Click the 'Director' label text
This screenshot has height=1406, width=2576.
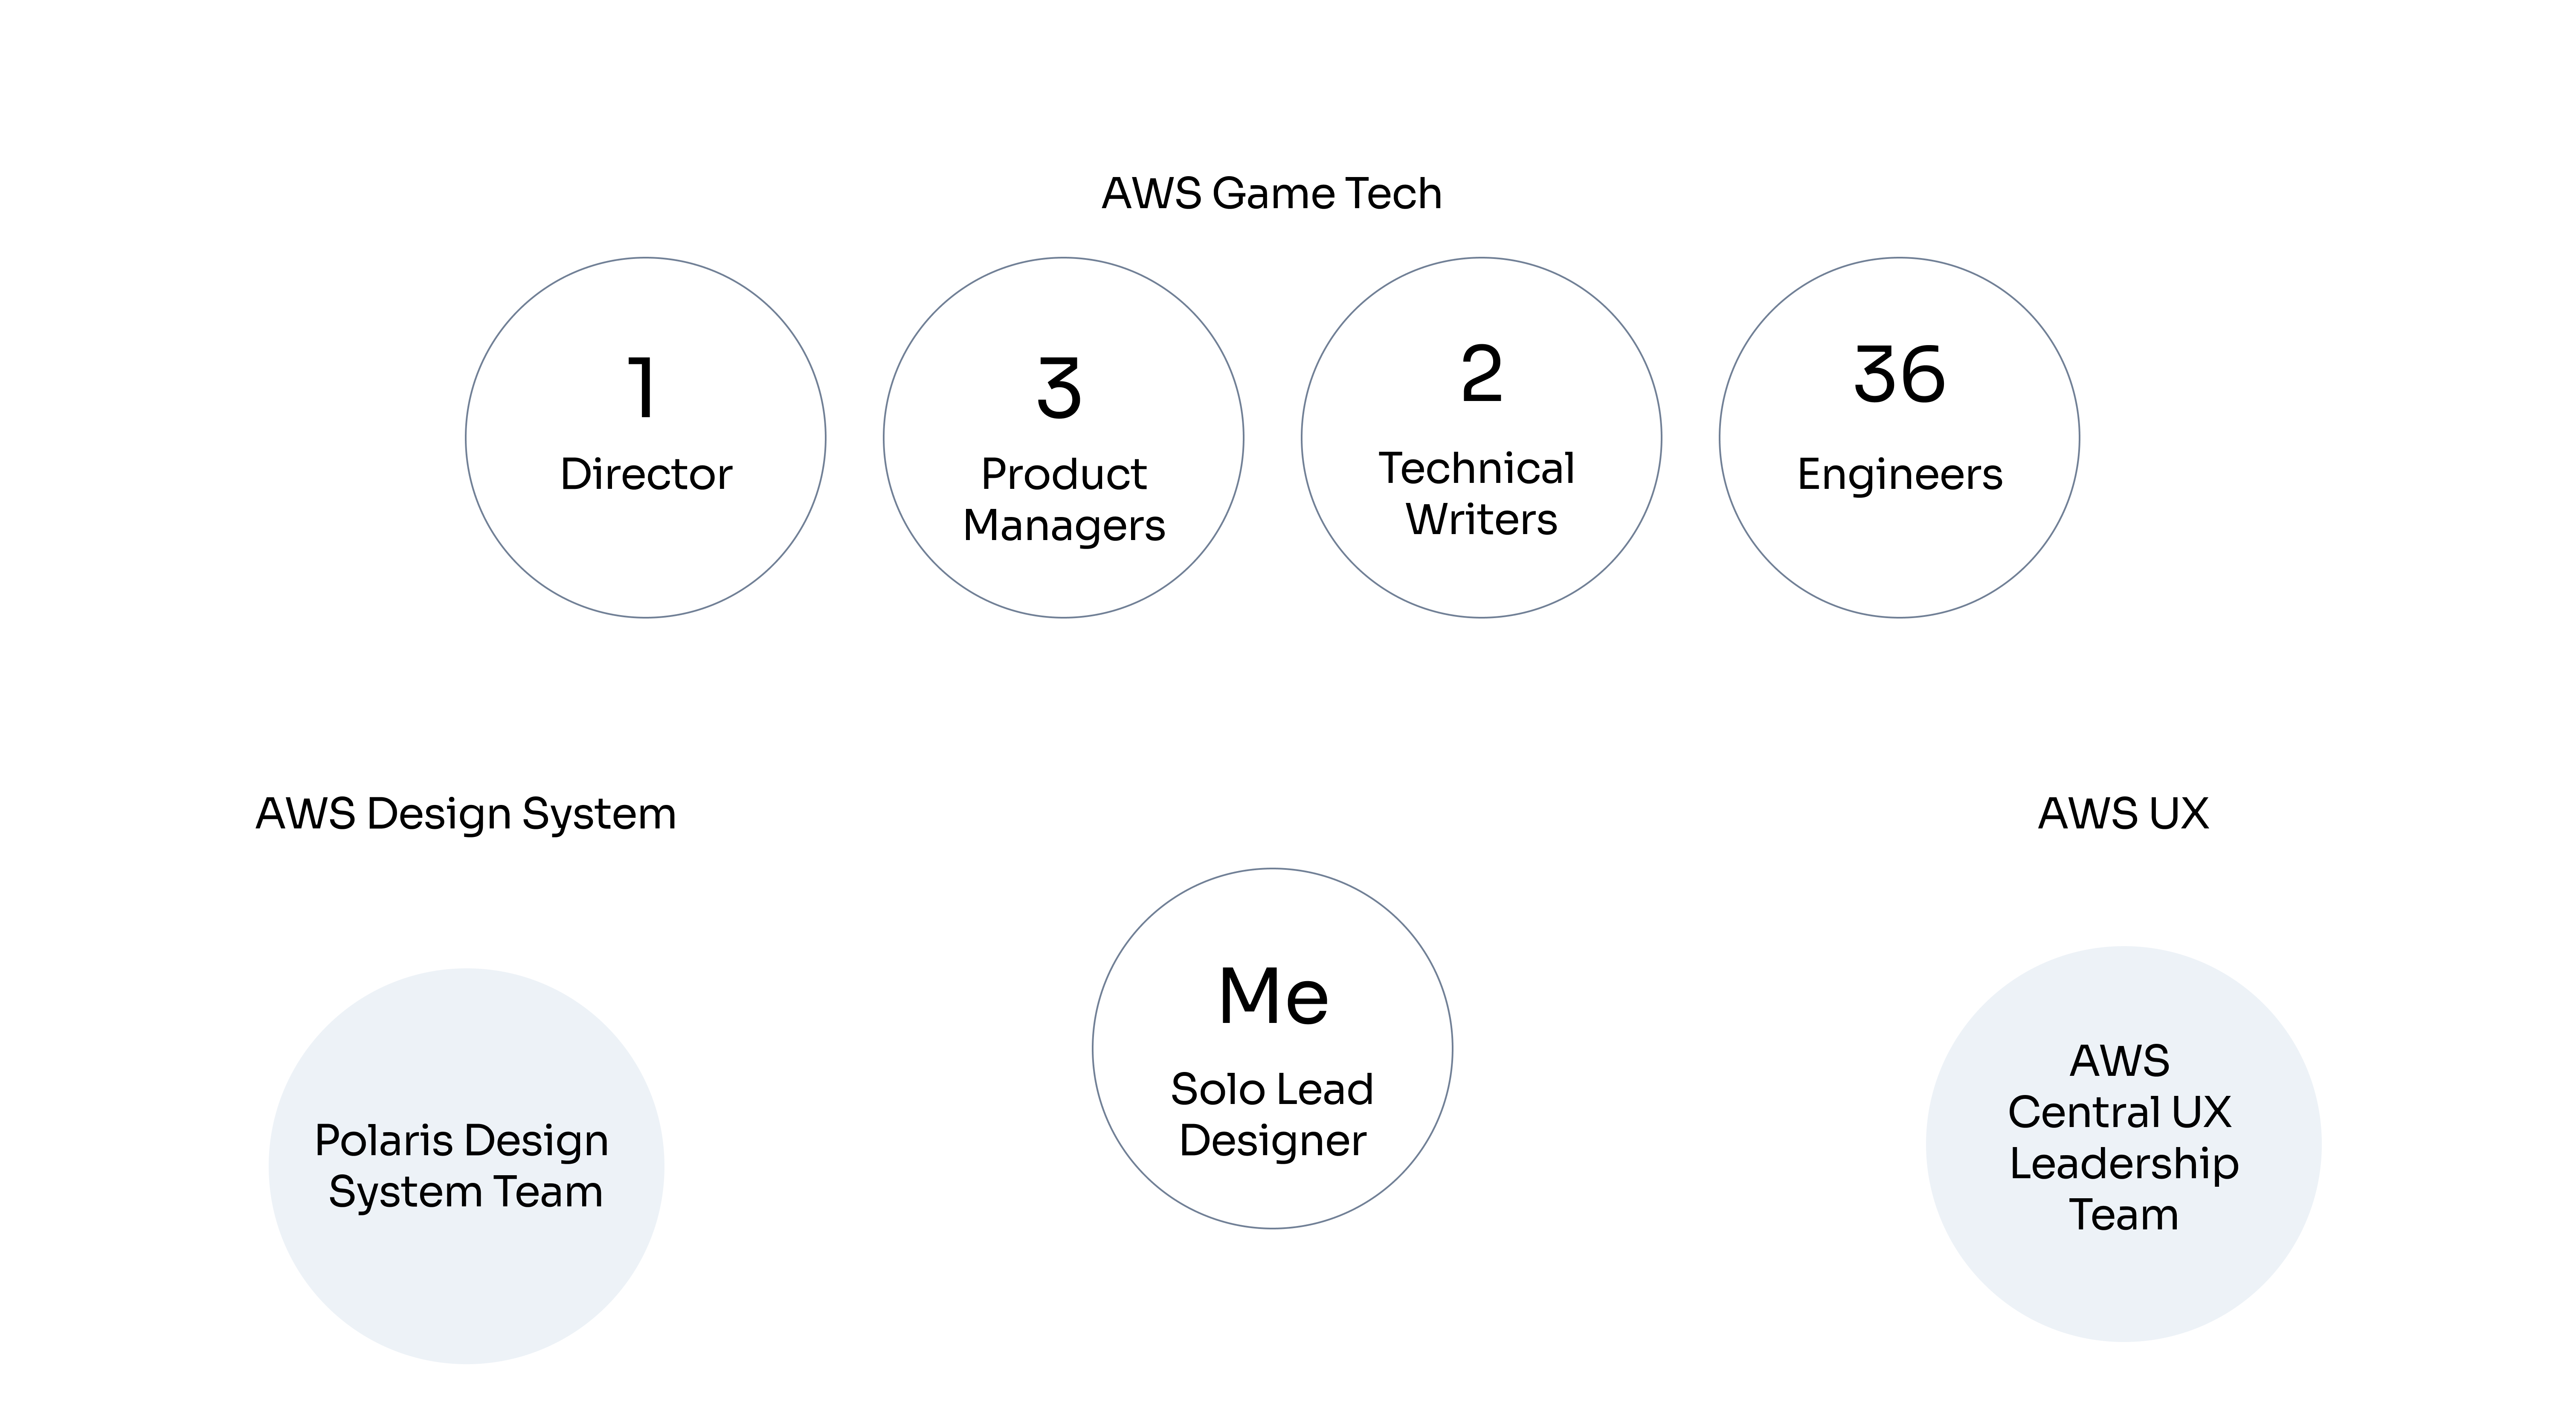tap(646, 474)
